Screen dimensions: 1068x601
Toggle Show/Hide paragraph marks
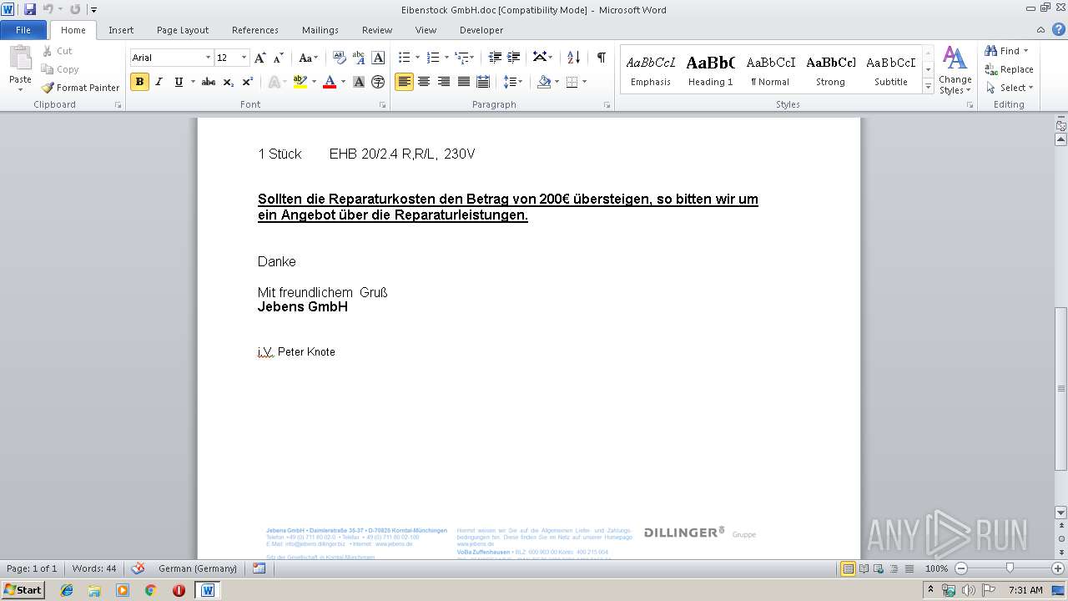coord(601,58)
